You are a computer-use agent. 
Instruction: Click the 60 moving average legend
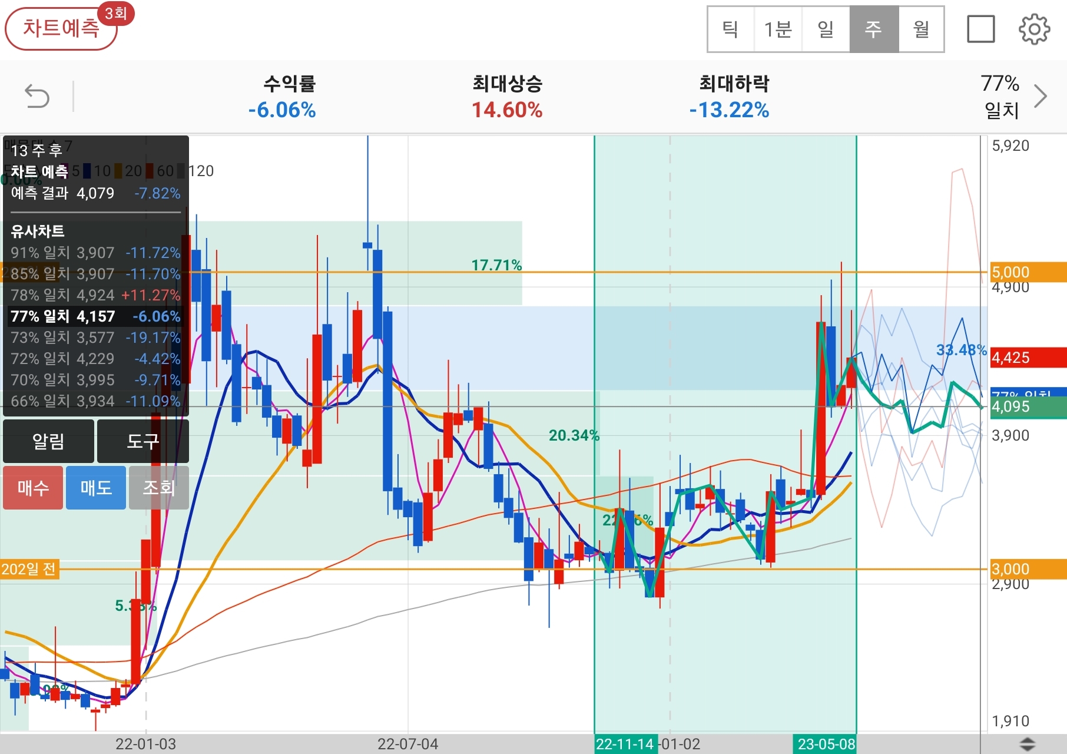[161, 171]
